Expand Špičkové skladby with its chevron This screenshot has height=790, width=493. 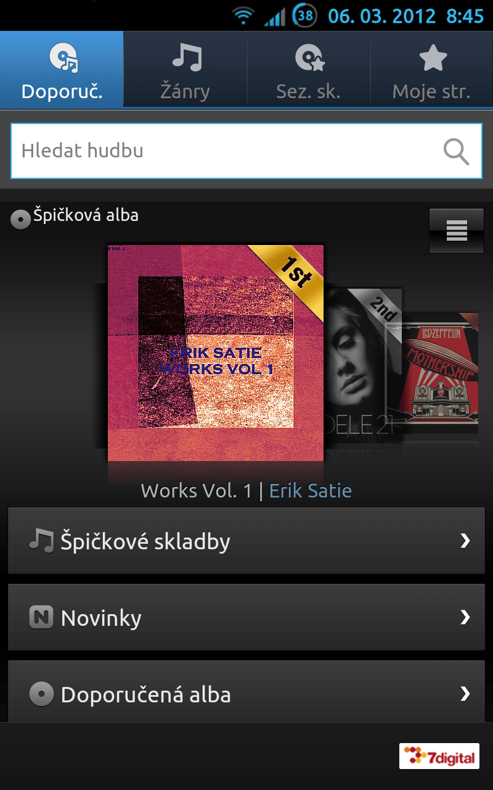point(465,541)
